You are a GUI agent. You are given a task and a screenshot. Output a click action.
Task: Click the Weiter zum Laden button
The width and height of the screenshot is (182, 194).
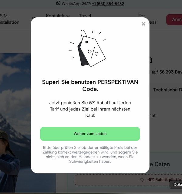tap(90, 134)
